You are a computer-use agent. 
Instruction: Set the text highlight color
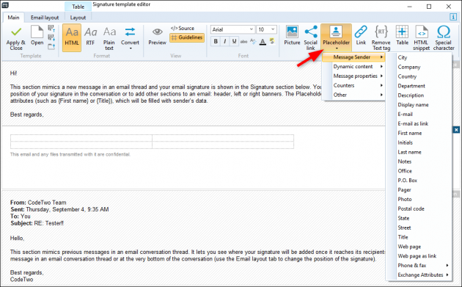click(x=272, y=41)
